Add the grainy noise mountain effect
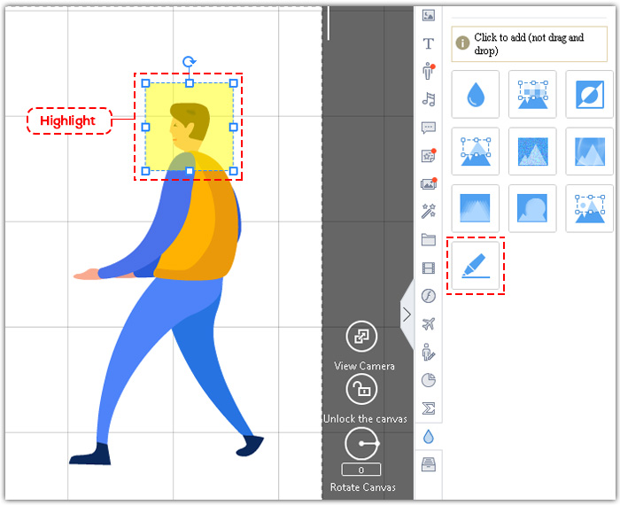 pyautogui.click(x=532, y=151)
